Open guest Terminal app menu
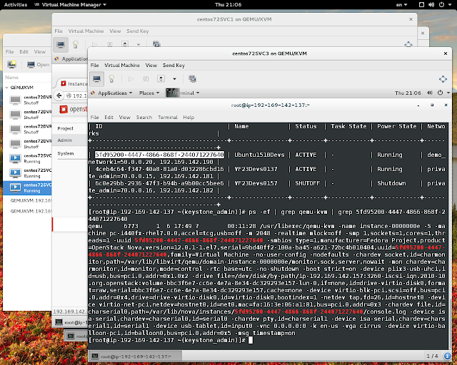This screenshot has height=365, width=457. (x=183, y=93)
